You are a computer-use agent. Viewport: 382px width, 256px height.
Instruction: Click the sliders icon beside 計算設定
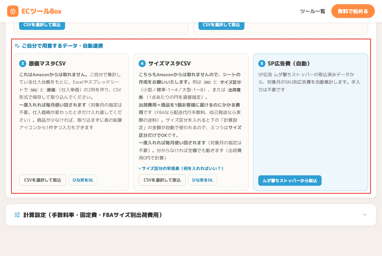coord(17,215)
